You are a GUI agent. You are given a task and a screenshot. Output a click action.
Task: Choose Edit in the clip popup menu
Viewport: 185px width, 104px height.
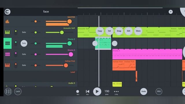click(x=129, y=31)
